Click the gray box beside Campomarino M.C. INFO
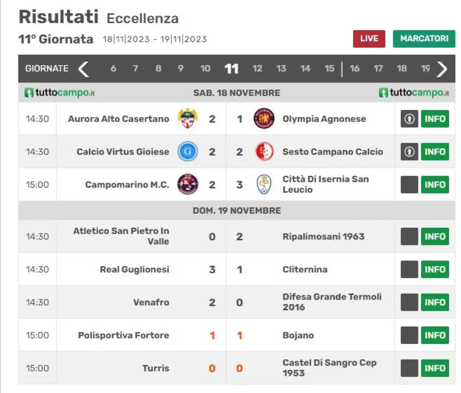The height and width of the screenshot is (393, 461). click(409, 184)
